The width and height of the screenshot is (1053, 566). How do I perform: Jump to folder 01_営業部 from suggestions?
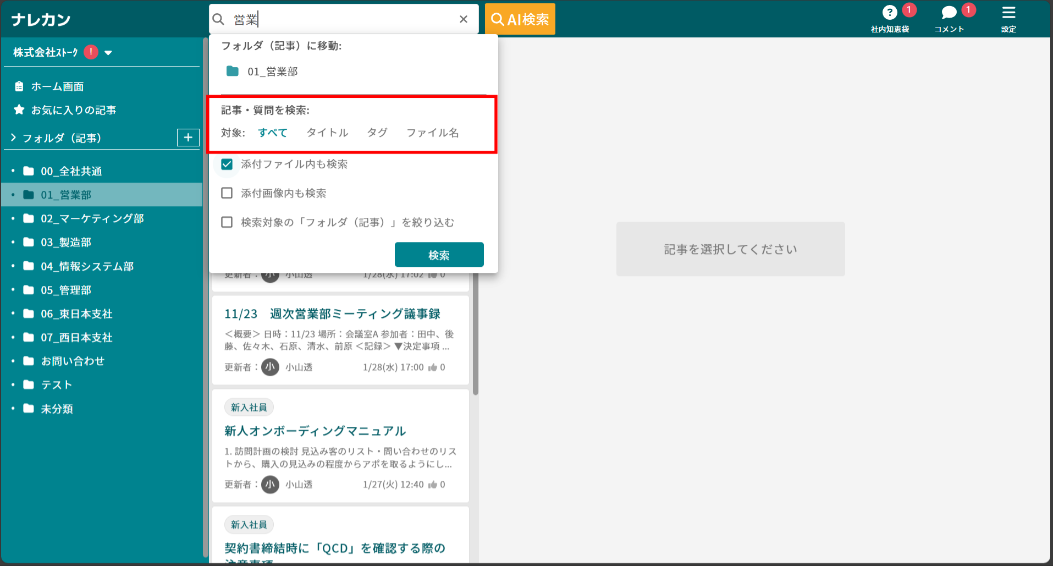[x=272, y=71]
